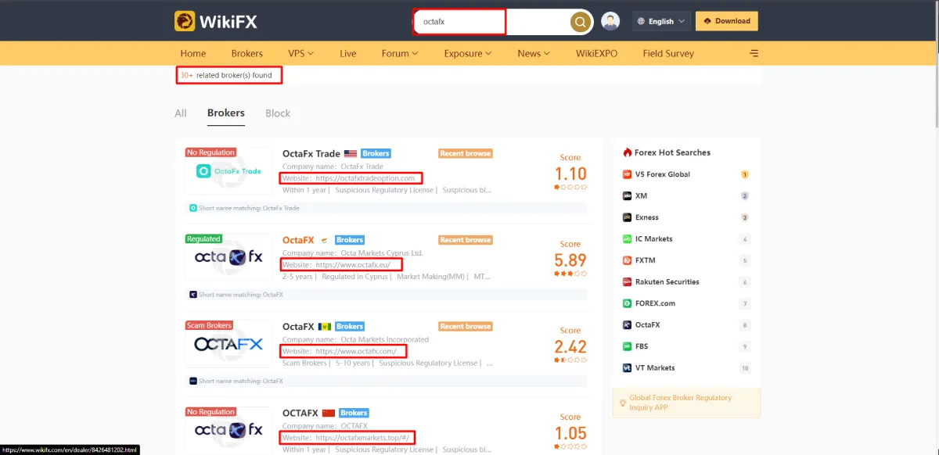
Task: Expand the News menu dropdown
Action: [534, 53]
